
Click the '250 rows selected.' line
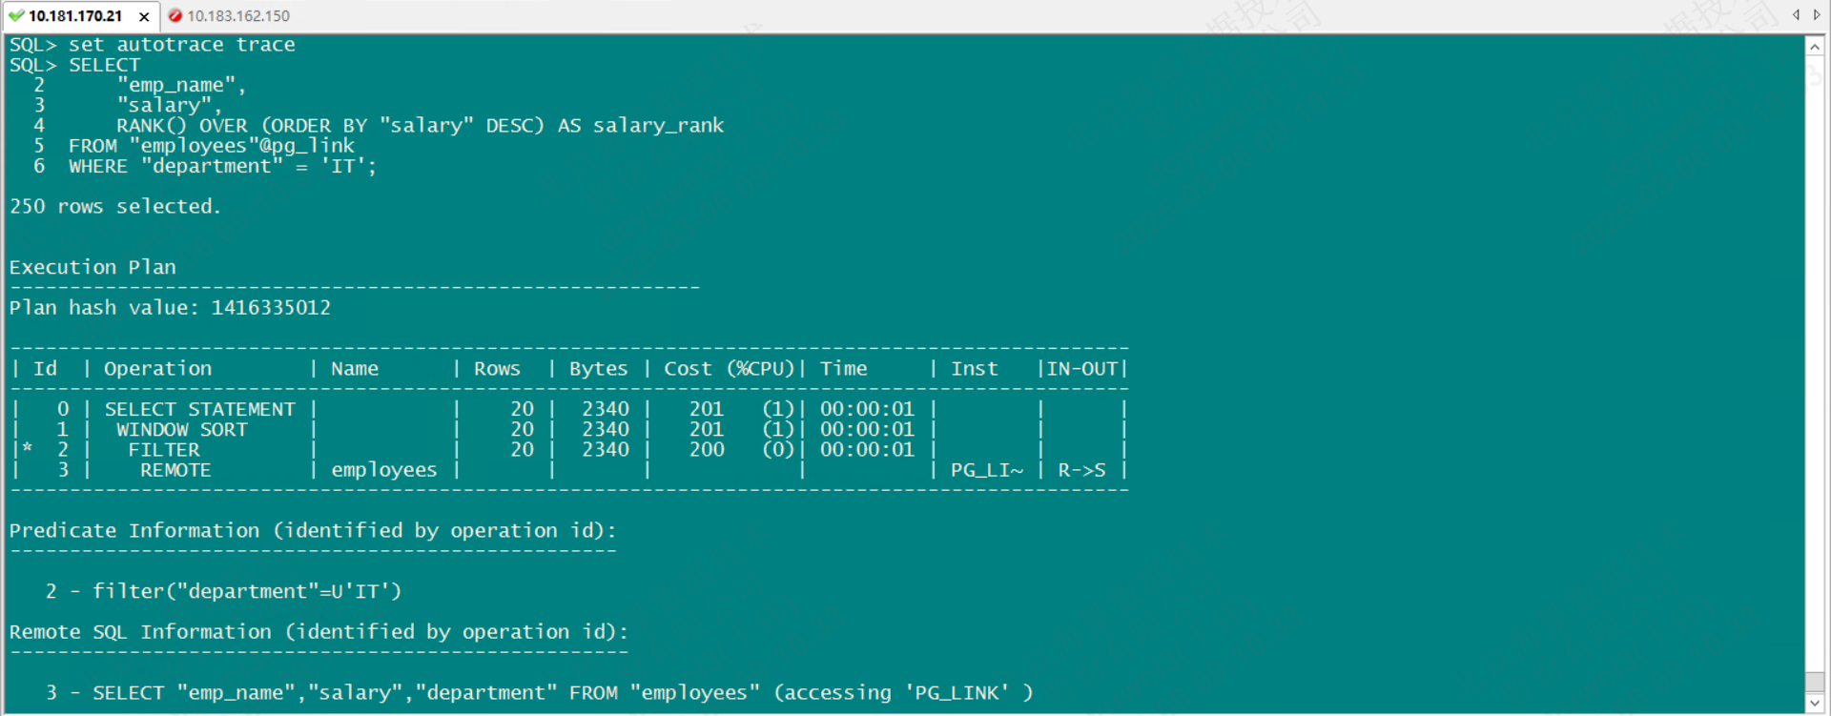114,207
